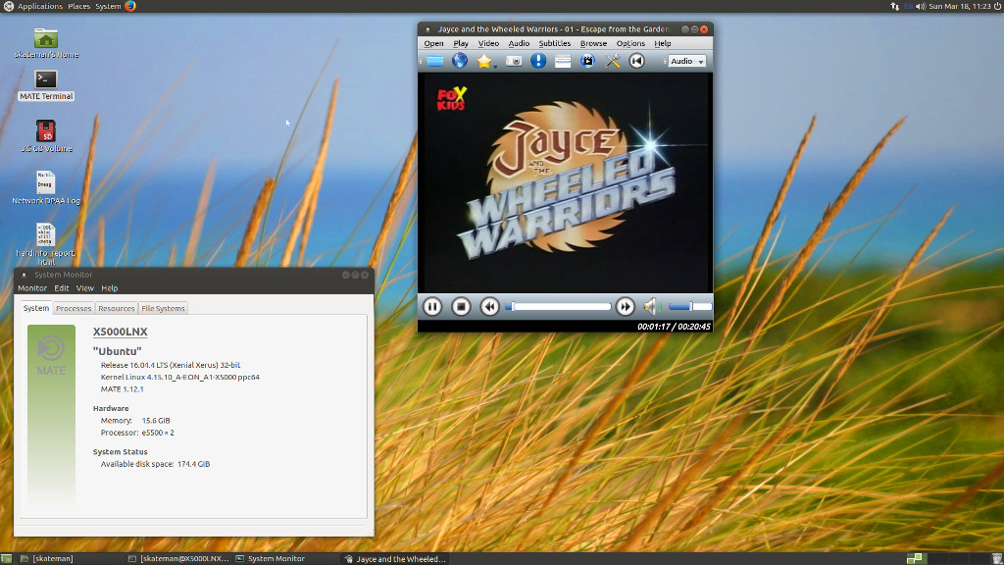Open URL with the globe toolbar icon
This screenshot has height=565, width=1004.
click(460, 61)
